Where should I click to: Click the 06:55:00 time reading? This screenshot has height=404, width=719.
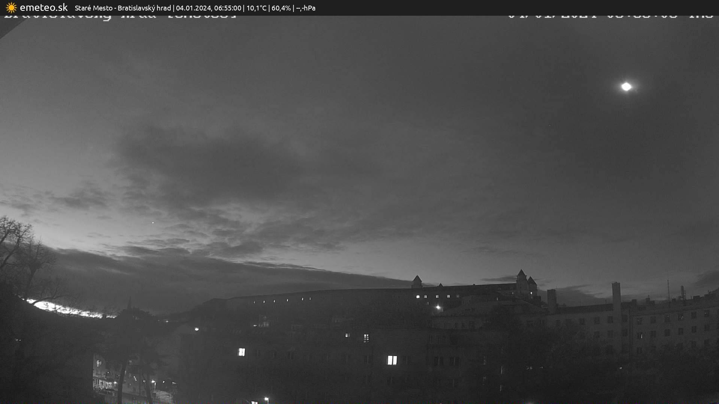click(x=228, y=8)
